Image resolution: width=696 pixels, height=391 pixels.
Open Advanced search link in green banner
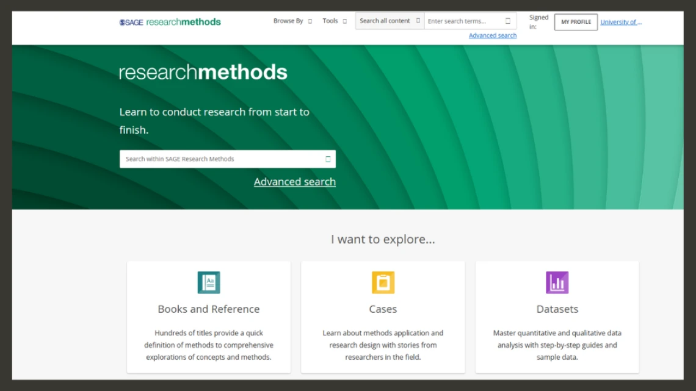coord(295,182)
